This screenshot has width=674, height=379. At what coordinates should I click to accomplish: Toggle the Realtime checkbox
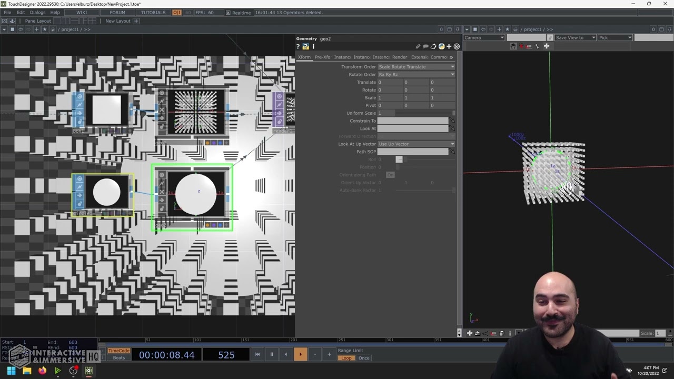coord(228,13)
